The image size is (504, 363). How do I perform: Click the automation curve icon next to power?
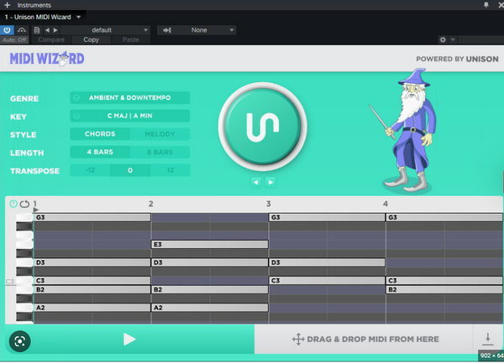[22, 30]
